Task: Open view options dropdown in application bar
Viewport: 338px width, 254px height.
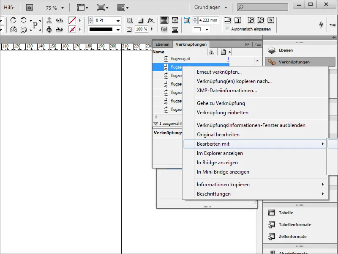Action: coord(82,8)
